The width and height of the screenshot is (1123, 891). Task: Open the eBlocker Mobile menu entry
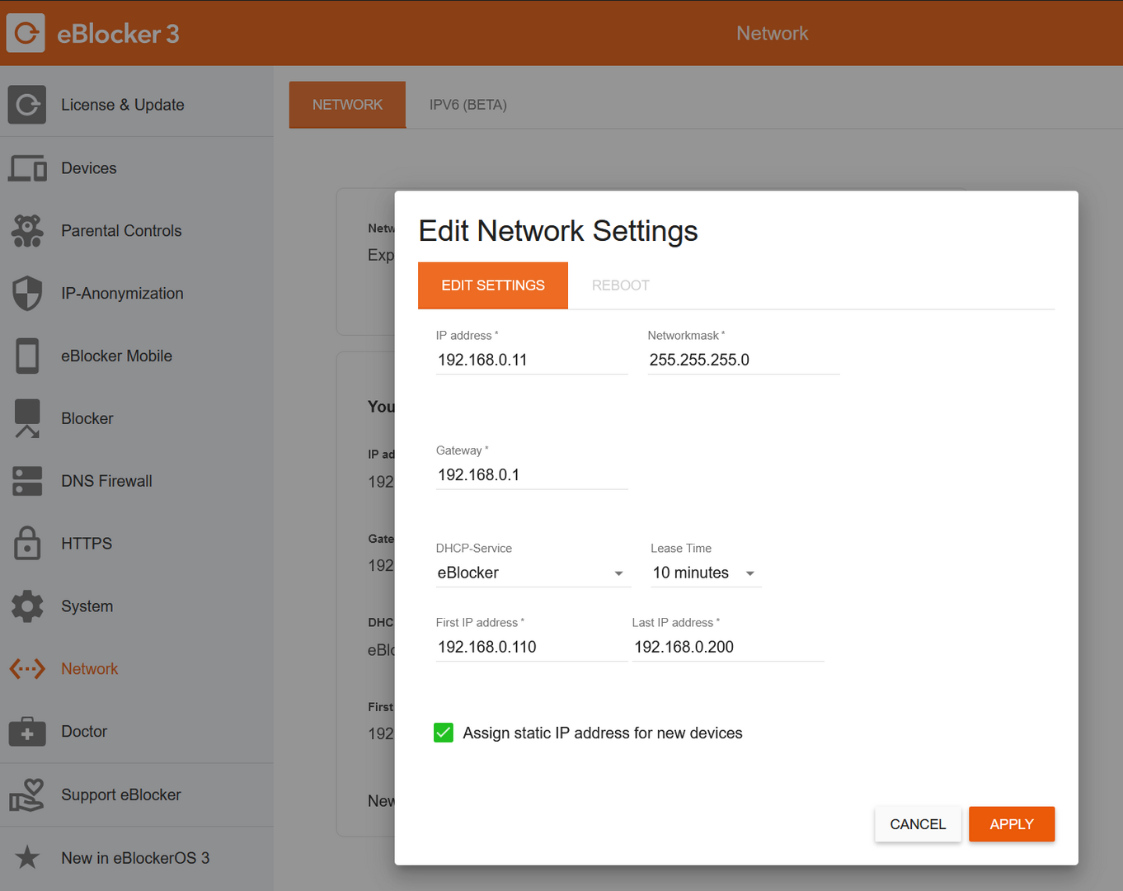[x=117, y=356]
